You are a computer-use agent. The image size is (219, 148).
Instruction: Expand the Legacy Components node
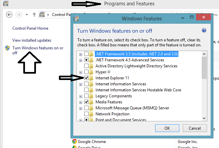[81, 96]
